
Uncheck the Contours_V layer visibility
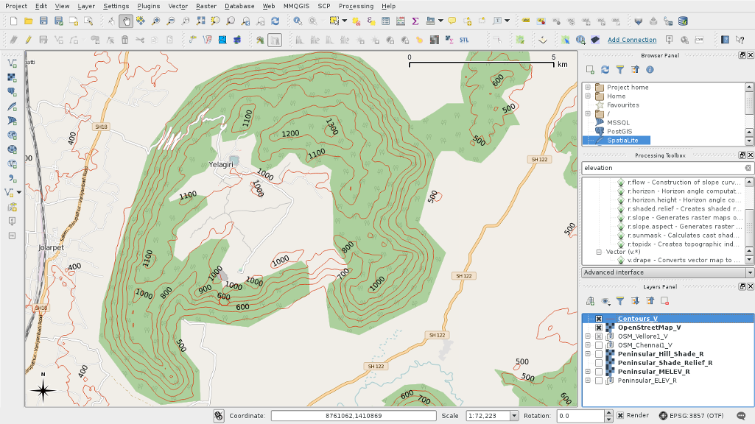tap(599, 319)
